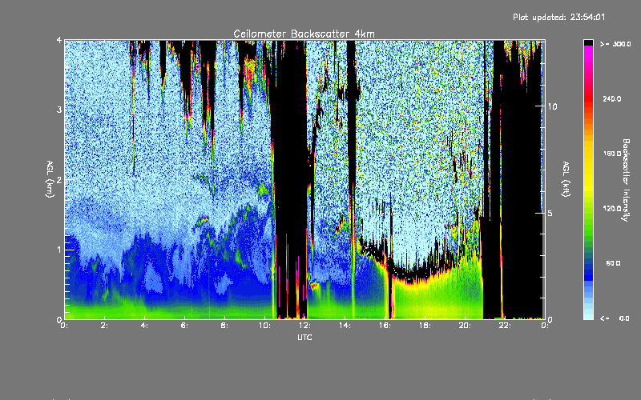Click the '>= 300.0' colorbar maximum label
Image resolution: width=641 pixels, height=400 pixels.
coord(615,44)
